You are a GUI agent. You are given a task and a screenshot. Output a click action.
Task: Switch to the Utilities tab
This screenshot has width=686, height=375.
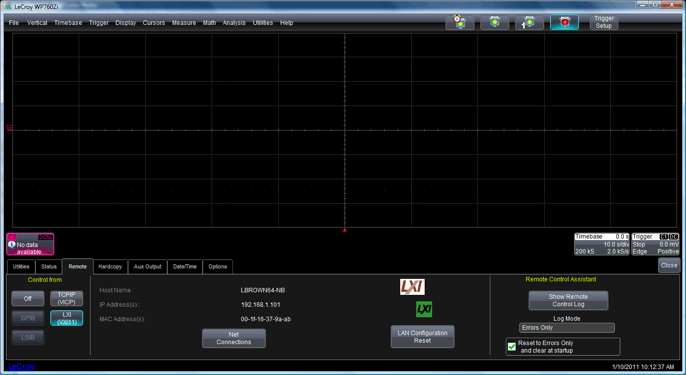click(x=21, y=266)
